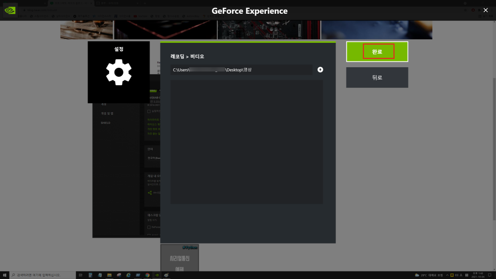
Task: Launch Internet Explorer from taskbar
Action: click(x=128, y=275)
